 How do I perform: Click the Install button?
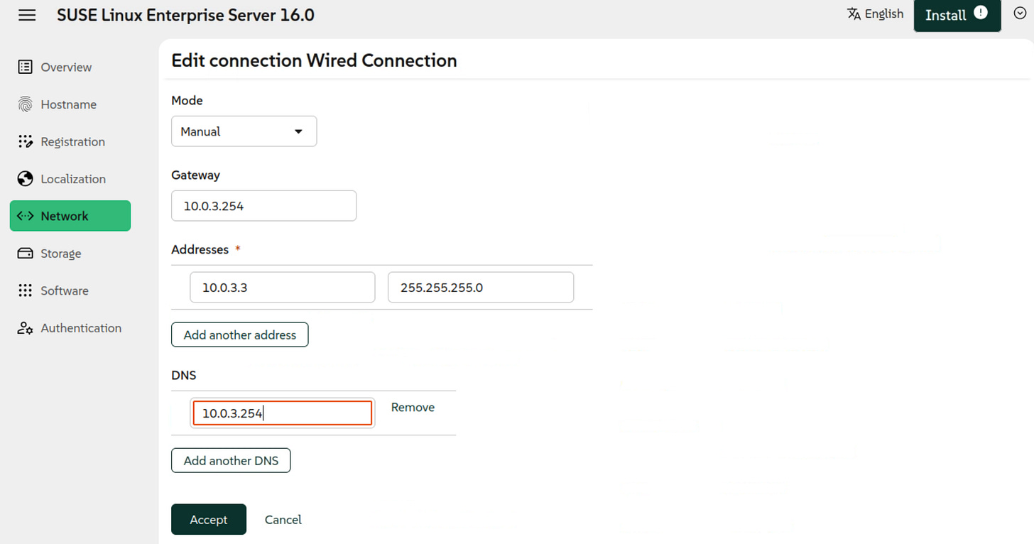point(957,15)
